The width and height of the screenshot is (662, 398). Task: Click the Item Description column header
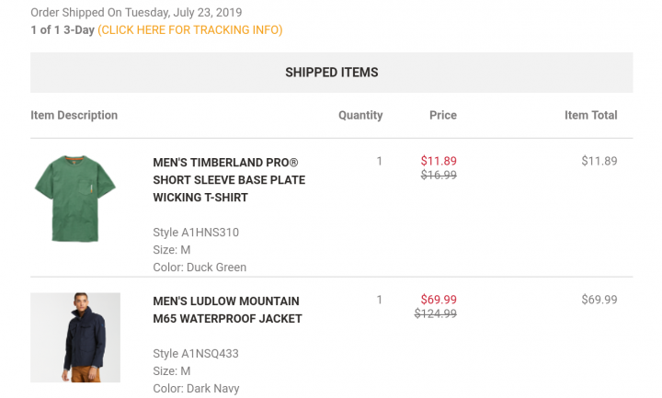click(x=74, y=116)
